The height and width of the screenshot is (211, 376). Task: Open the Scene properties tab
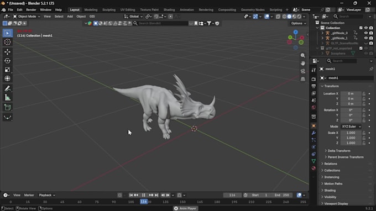[314, 101]
